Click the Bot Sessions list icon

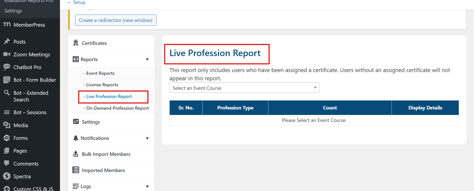(x=7, y=112)
